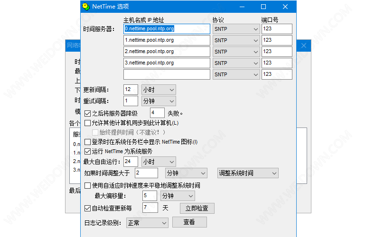Enable 登录时在系统任务栏中显示 NetTime 图标 checkbox
The width and height of the screenshot is (375, 237).
click(87, 142)
